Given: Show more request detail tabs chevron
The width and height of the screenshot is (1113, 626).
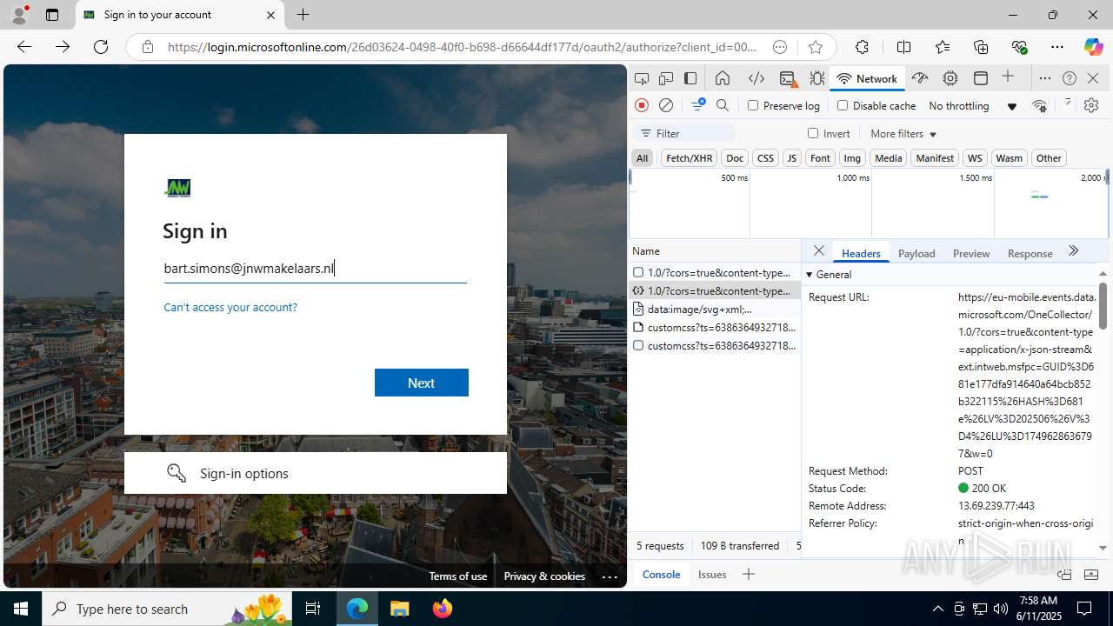Looking at the screenshot, I should click(x=1074, y=251).
